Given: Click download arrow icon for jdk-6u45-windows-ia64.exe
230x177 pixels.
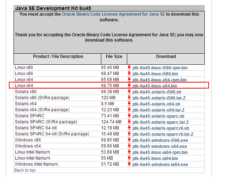Looking at the screenshot, I should point(129,164).
